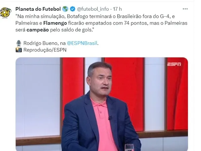Click the 17 h timestamp

[x=117, y=9]
